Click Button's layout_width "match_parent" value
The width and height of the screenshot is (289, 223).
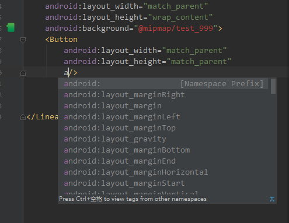[x=194, y=51]
